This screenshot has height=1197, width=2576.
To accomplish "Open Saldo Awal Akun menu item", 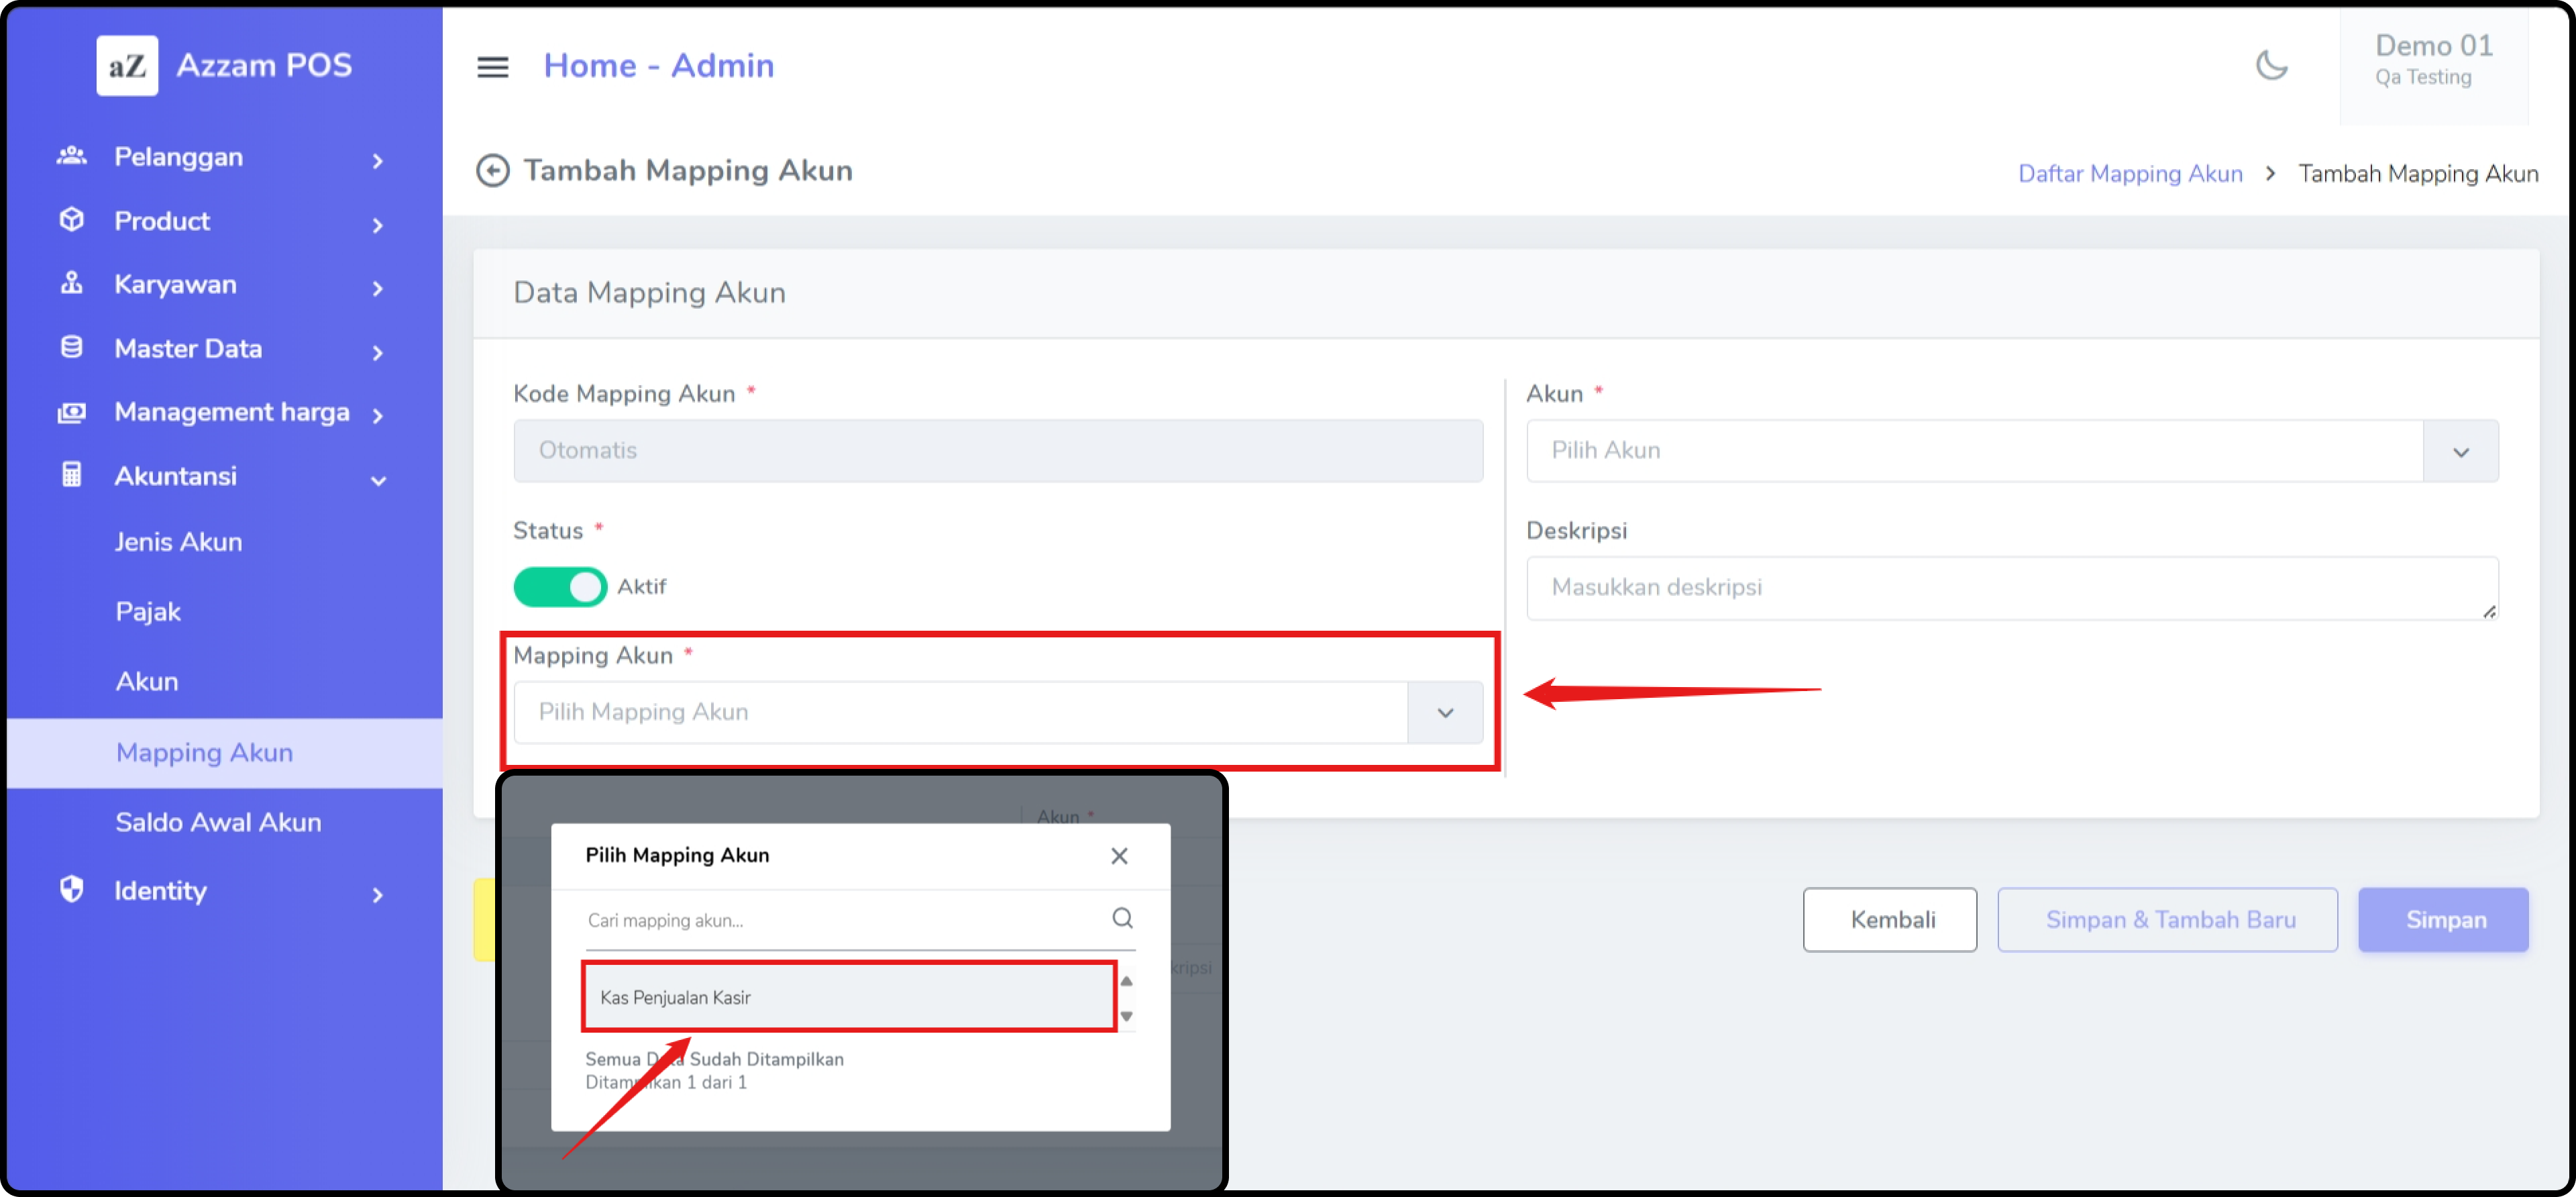I will click(x=218, y=822).
